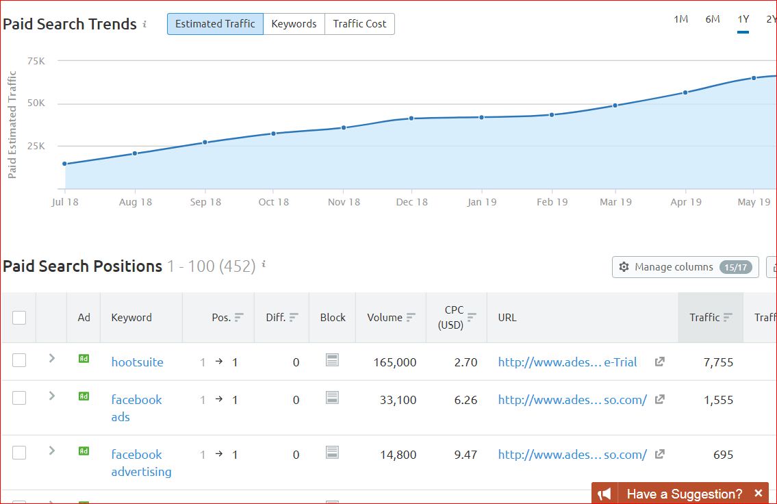Open hootsuite URL in new window icon

tap(659, 362)
